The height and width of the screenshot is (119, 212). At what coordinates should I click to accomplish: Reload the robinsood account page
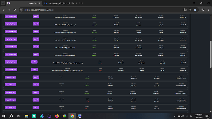(15, 10)
